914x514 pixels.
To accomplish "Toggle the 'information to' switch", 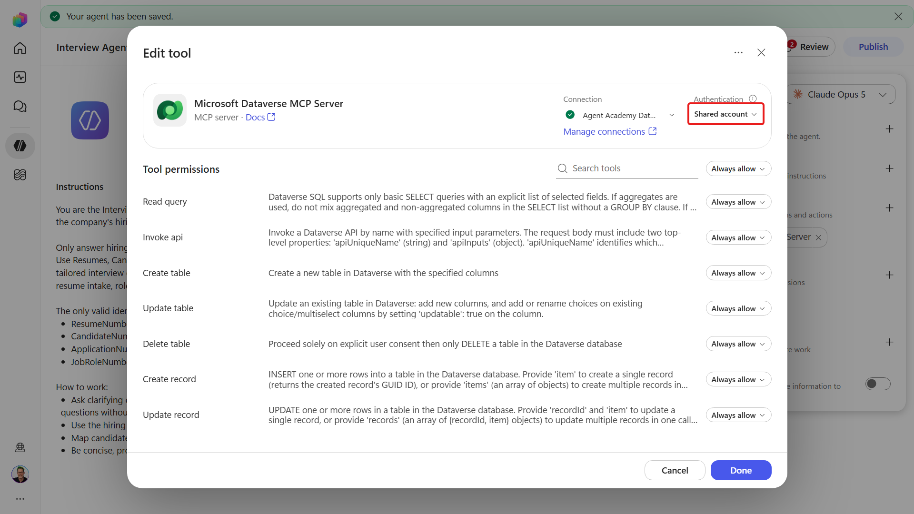I will [x=878, y=384].
